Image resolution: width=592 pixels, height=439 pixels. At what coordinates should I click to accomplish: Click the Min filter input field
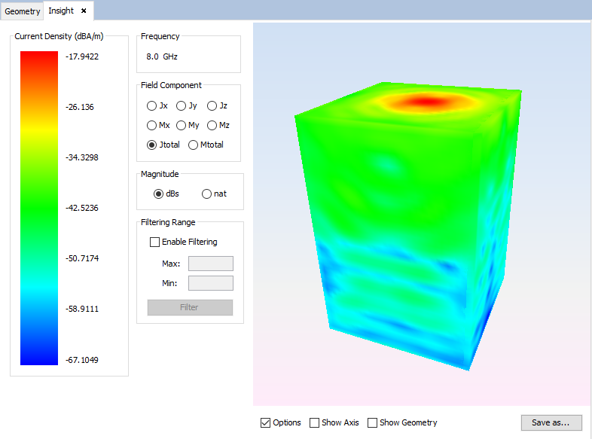210,283
